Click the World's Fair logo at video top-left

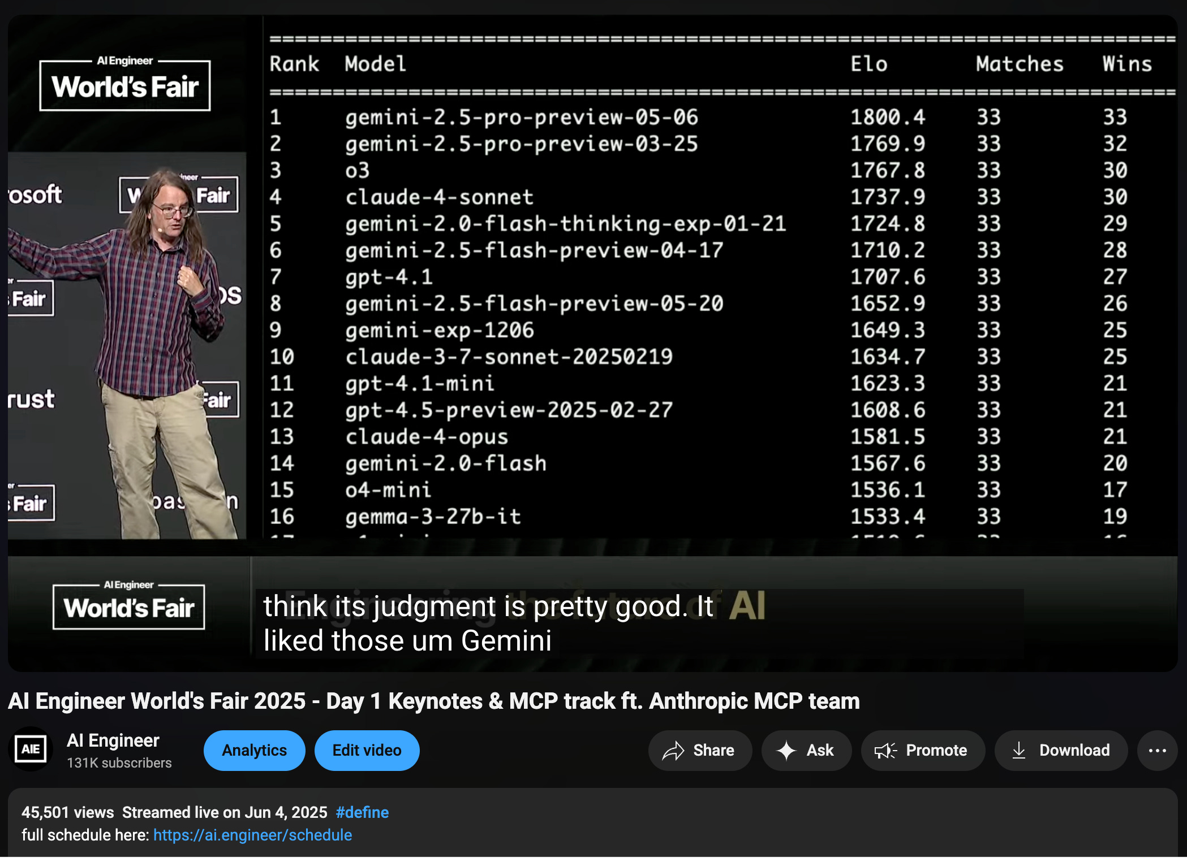[125, 84]
